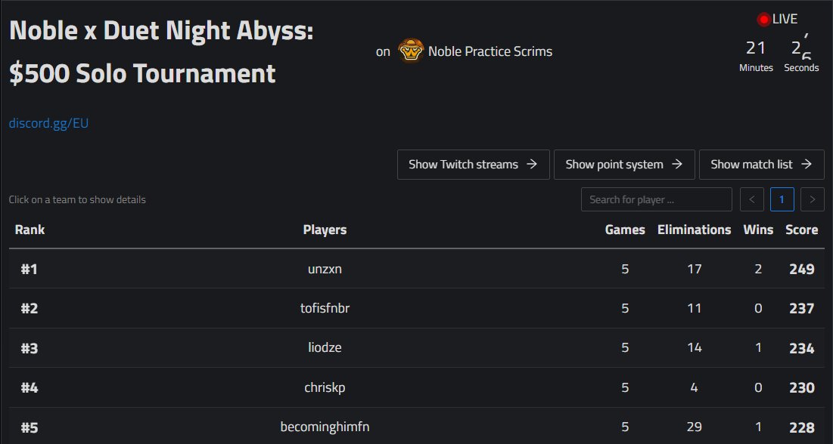Select page 1 in pagination
Image resolution: width=833 pixels, height=444 pixels.
[782, 199]
